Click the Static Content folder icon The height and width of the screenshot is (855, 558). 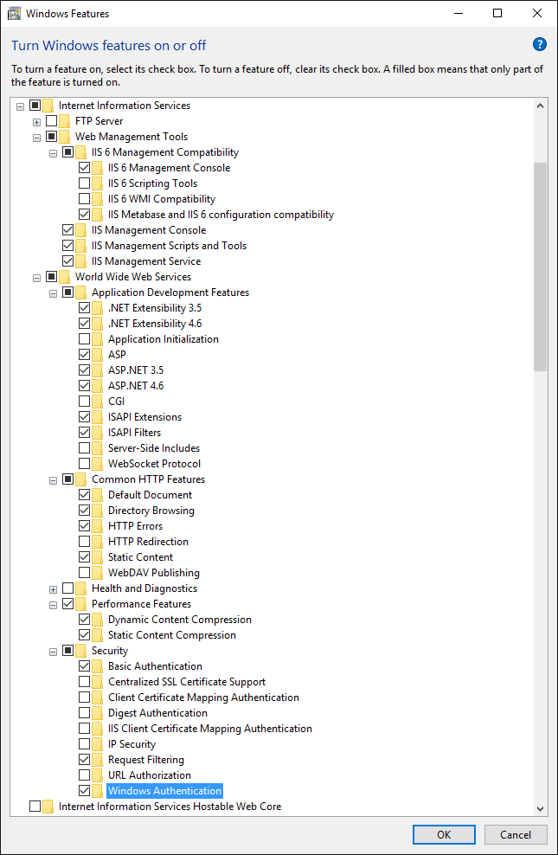[x=97, y=557]
